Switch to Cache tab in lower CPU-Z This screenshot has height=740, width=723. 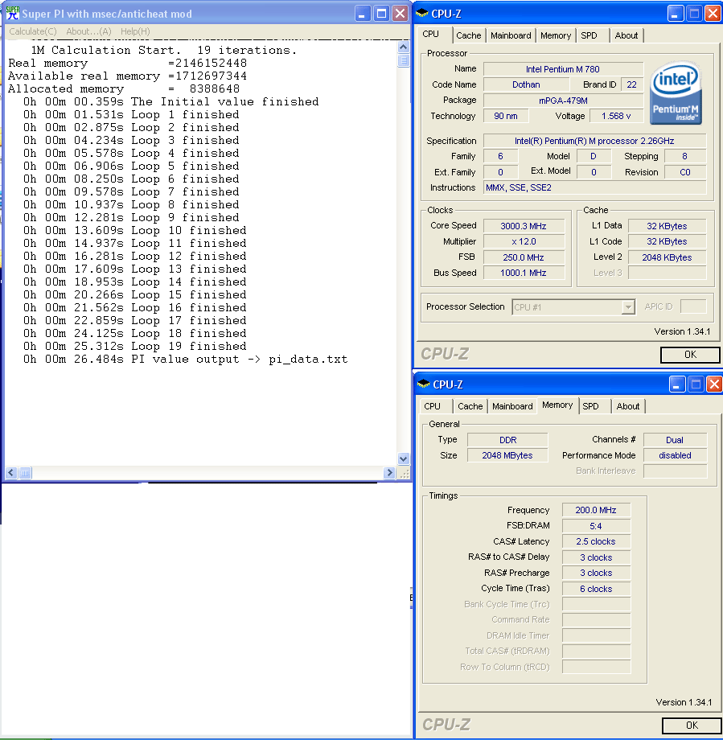click(470, 406)
